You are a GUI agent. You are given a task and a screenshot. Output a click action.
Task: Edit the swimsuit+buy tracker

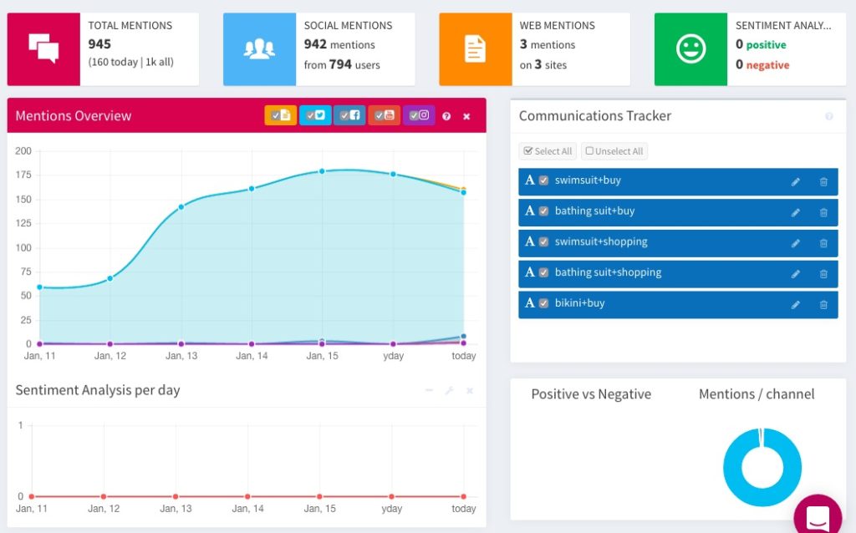click(x=796, y=181)
